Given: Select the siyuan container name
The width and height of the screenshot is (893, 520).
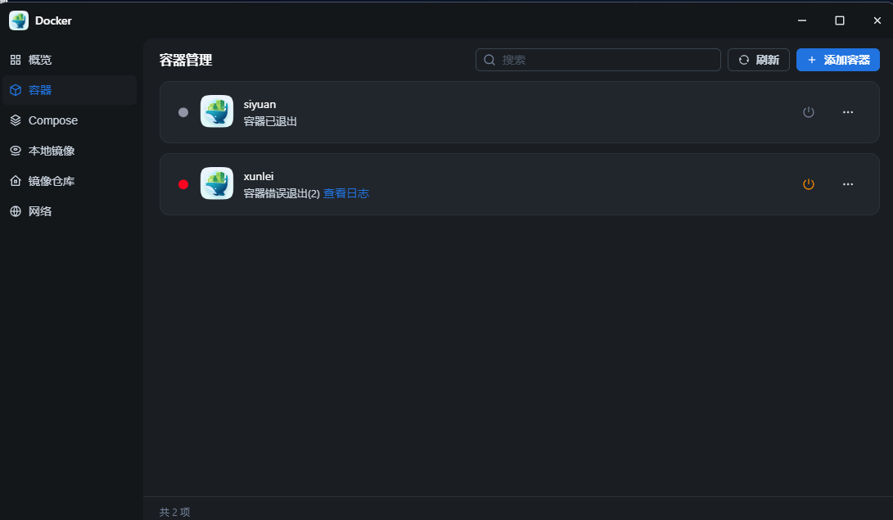Looking at the screenshot, I should (259, 104).
